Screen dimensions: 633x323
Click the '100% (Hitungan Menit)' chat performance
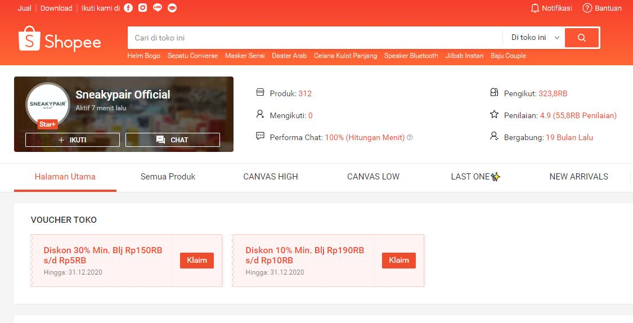pyautogui.click(x=365, y=137)
